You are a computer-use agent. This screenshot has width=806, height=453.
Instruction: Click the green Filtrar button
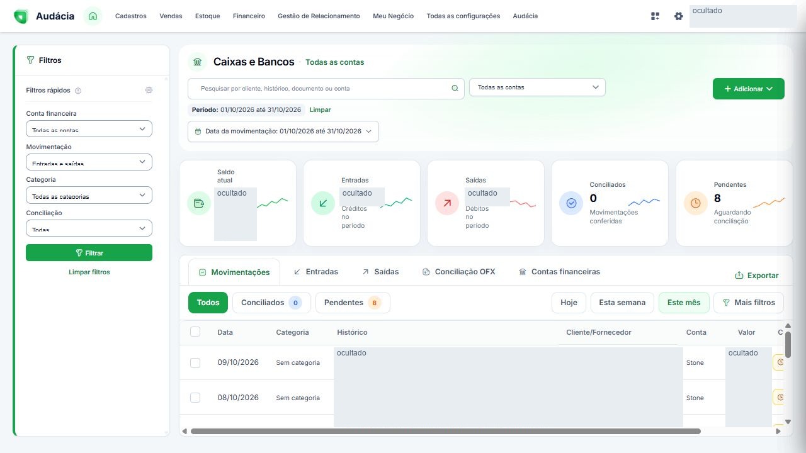(89, 252)
